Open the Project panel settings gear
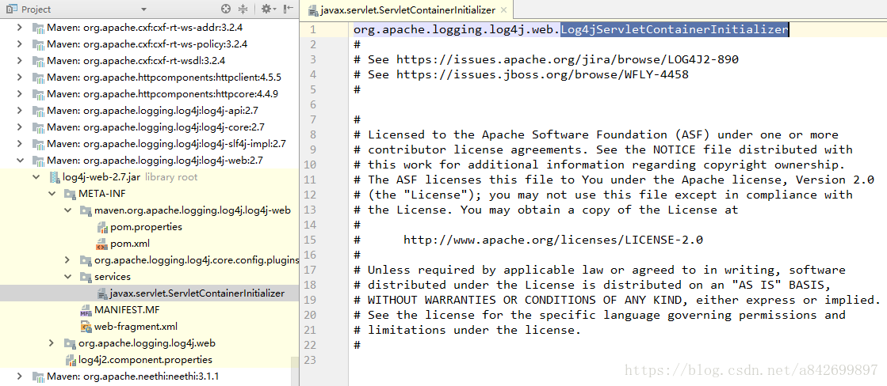 tap(268, 9)
